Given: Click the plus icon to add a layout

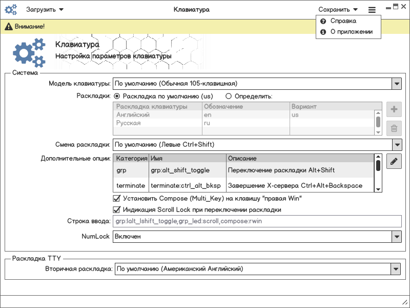Looking at the screenshot, I should click(394, 109).
